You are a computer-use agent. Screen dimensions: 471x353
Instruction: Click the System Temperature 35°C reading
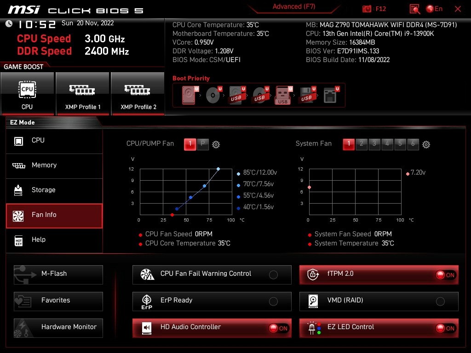click(354, 243)
